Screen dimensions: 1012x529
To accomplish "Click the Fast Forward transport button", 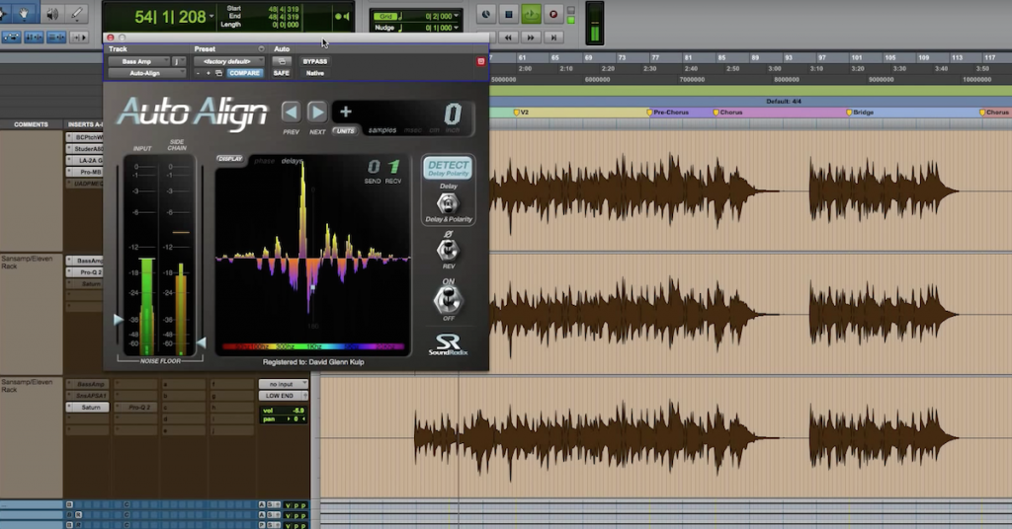I will pos(531,38).
